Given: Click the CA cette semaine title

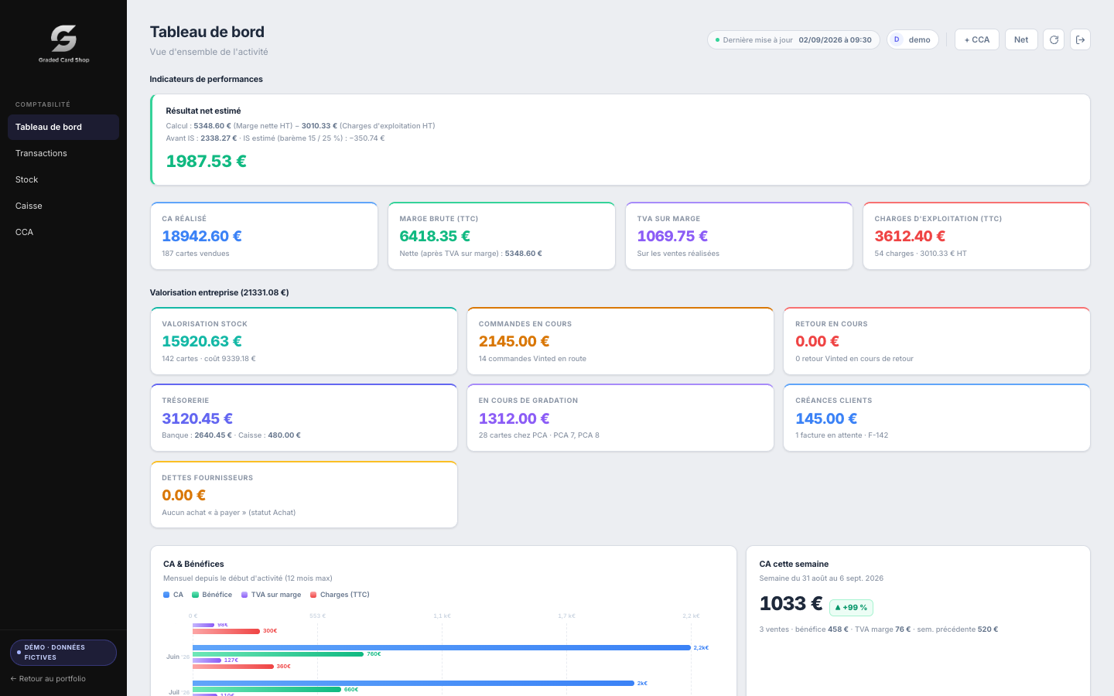Looking at the screenshot, I should point(794,564).
